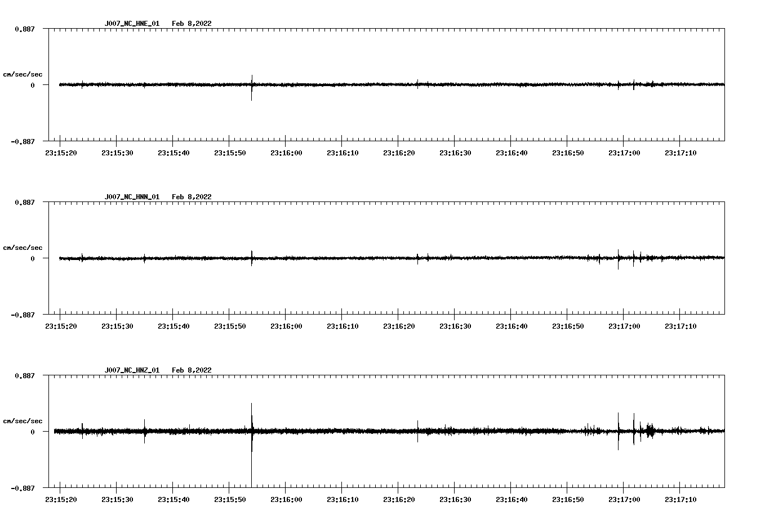The height and width of the screenshot is (520, 765).
Task: Click 23:16:30 time label under HNE plot
Action: tap(455, 153)
